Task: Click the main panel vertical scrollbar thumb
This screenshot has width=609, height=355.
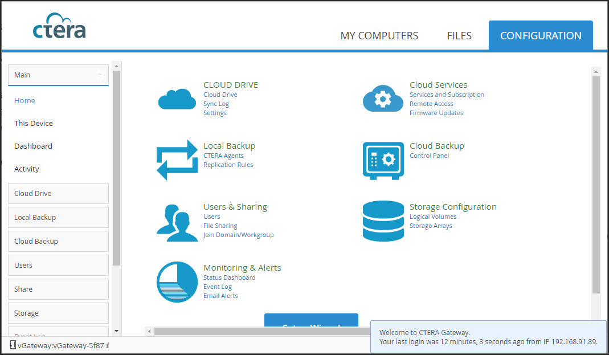Action: click(x=596, y=185)
